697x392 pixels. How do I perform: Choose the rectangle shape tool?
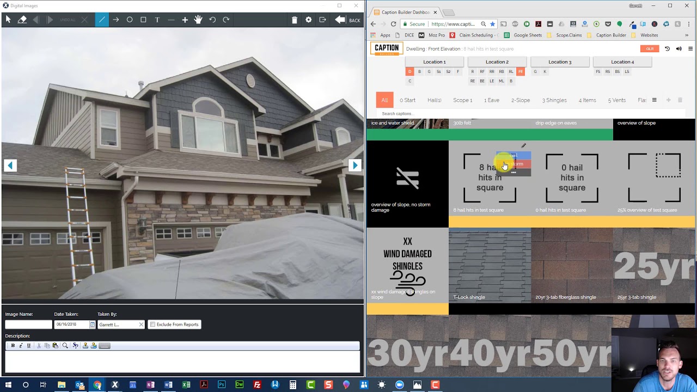tap(143, 20)
